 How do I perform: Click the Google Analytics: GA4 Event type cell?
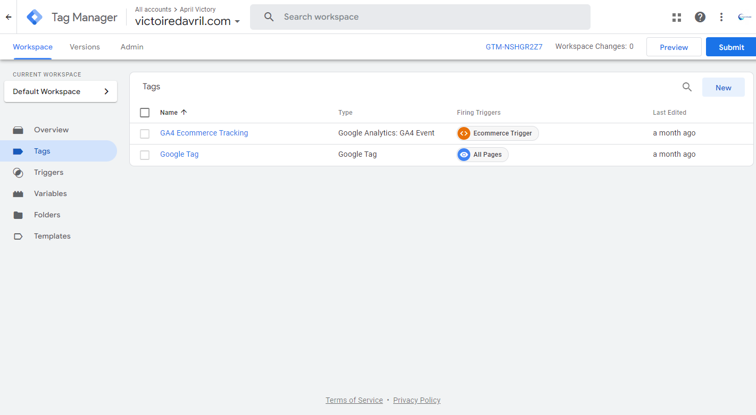(x=386, y=133)
